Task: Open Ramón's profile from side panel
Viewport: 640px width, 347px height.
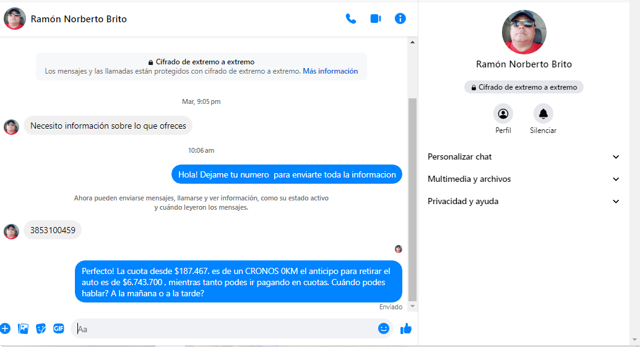Action: click(503, 114)
